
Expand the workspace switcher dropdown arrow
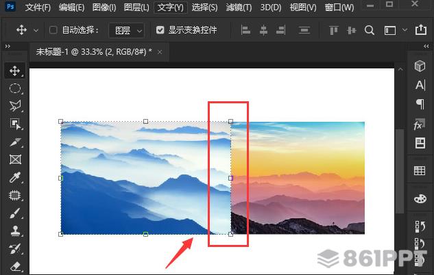pyautogui.click(x=405, y=30)
